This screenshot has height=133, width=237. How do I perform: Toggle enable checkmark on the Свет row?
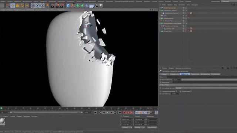click(x=186, y=16)
